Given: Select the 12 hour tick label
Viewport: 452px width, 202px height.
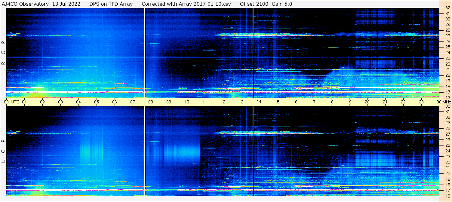Looking at the screenshot, I should pyautogui.click(x=223, y=102).
